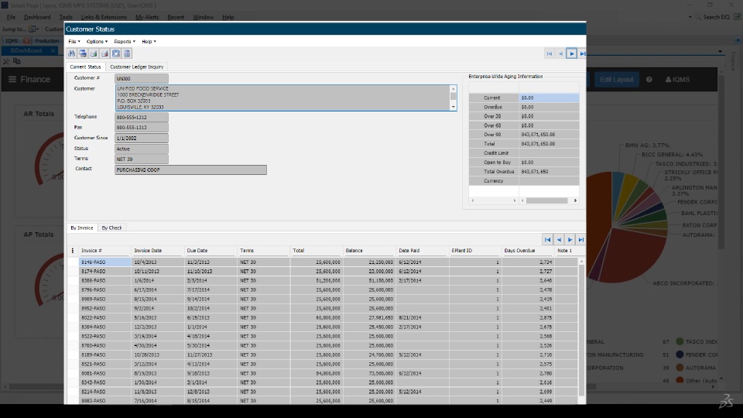Click the grid options dots beside Invoice # header
The height and width of the screenshot is (418, 743).
pos(73,251)
